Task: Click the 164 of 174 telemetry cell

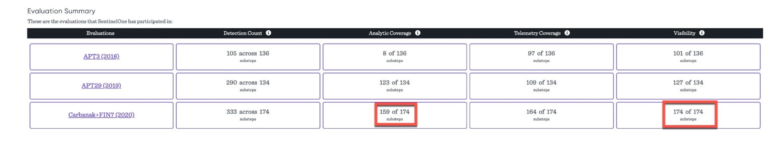Action: (541, 115)
